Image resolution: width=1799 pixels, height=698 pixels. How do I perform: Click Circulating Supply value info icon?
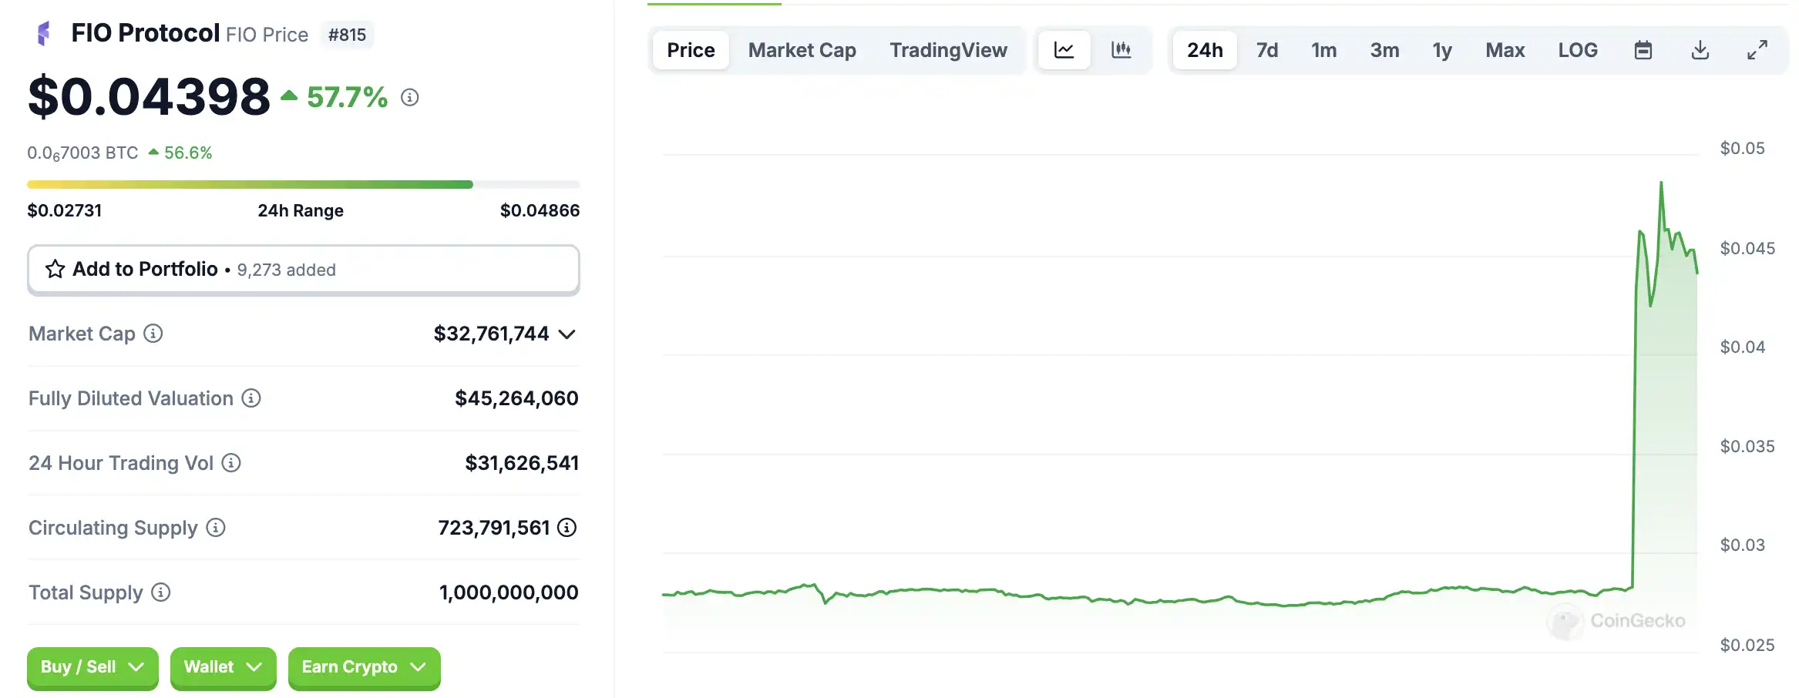[567, 528]
